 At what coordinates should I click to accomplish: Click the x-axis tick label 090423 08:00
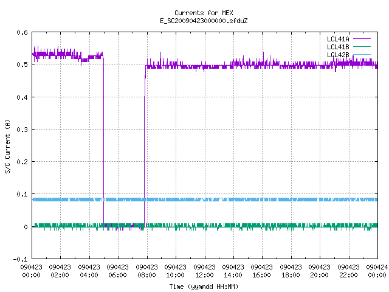(x=146, y=271)
